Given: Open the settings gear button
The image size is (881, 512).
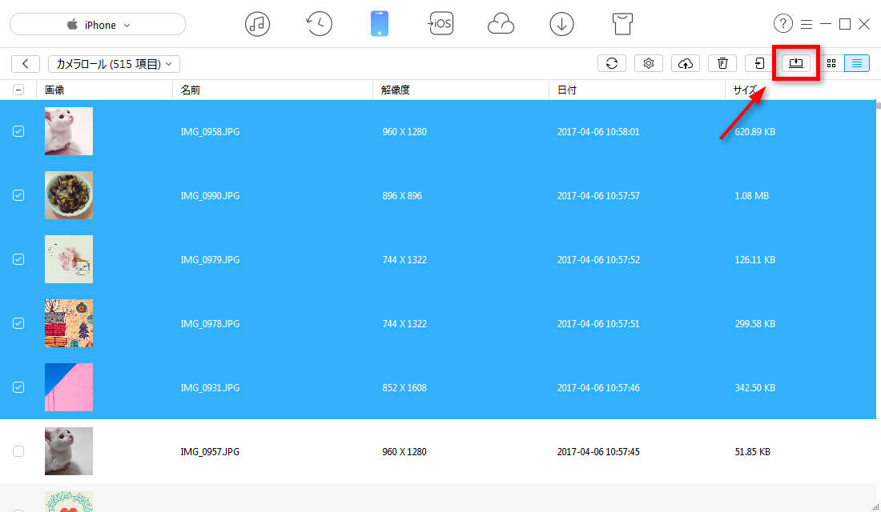Looking at the screenshot, I should tap(649, 63).
